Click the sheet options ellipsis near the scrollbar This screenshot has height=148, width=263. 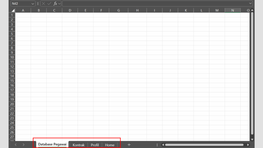(157, 145)
